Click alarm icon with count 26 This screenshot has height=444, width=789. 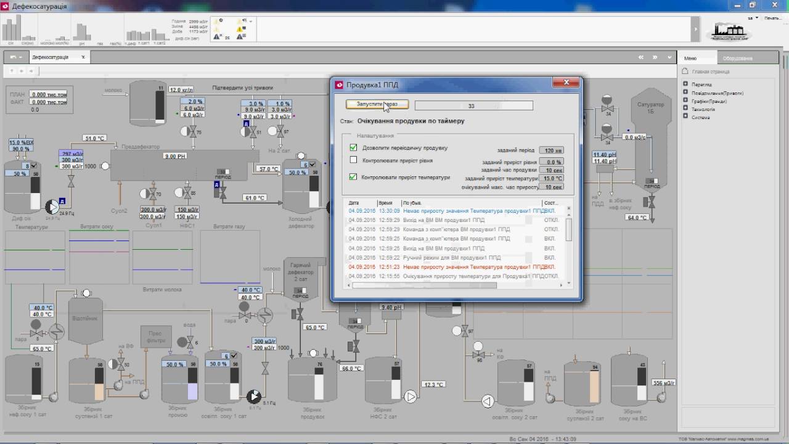coord(221,37)
